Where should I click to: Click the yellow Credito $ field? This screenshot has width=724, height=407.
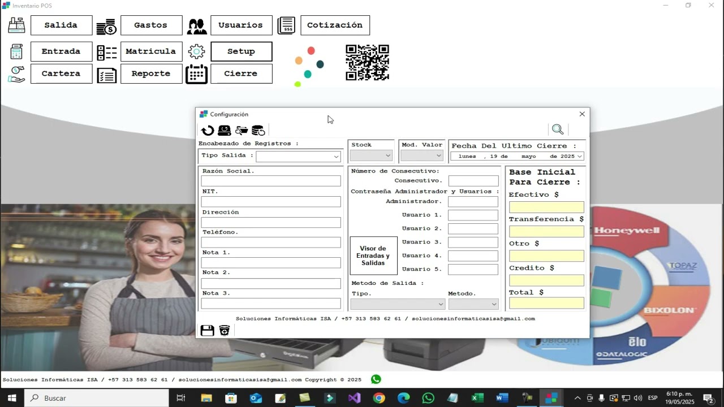coord(546,280)
